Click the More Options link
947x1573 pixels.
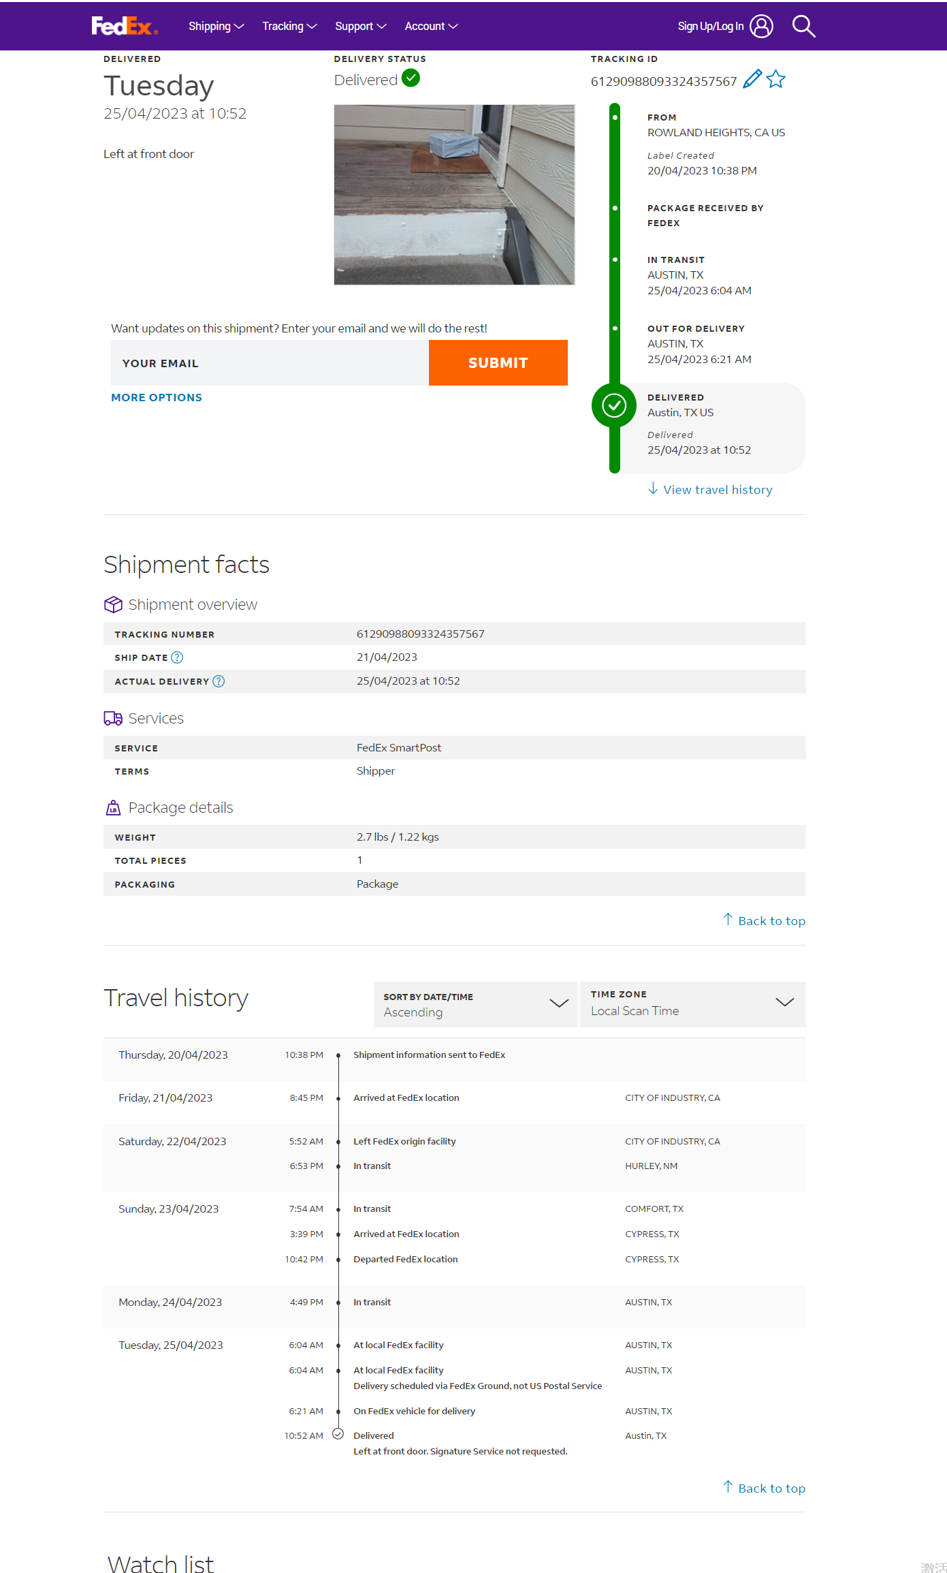[x=157, y=398]
